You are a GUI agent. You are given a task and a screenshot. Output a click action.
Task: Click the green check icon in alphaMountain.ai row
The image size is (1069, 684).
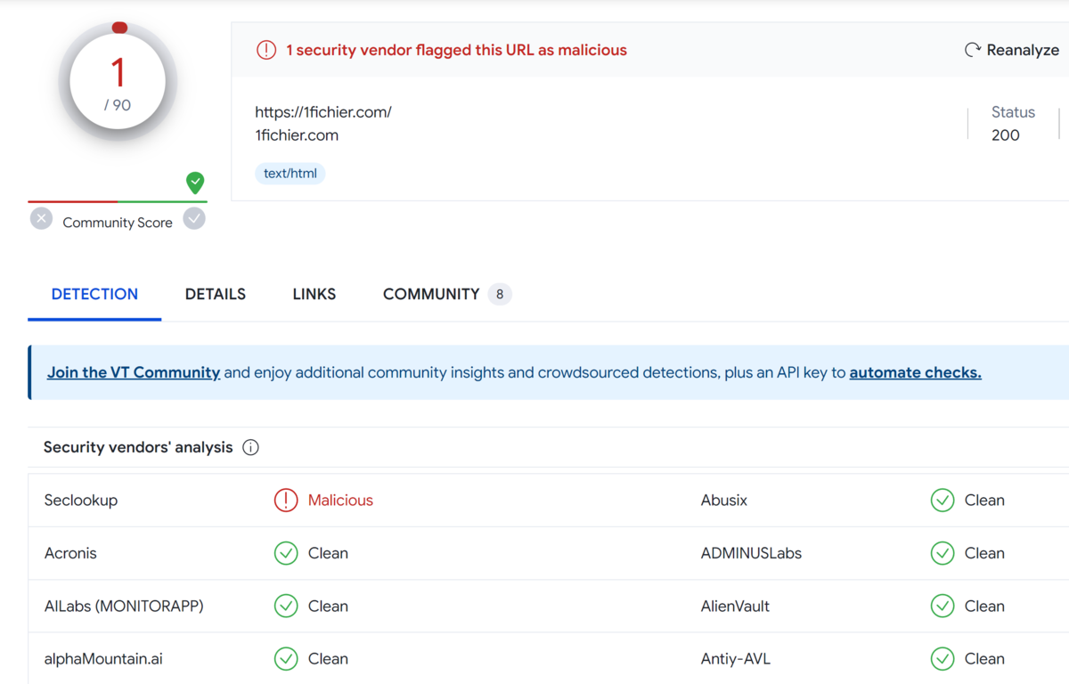pyautogui.click(x=286, y=659)
